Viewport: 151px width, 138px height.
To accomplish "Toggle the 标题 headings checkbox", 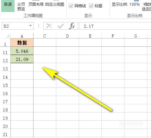I will tap(91, 6).
